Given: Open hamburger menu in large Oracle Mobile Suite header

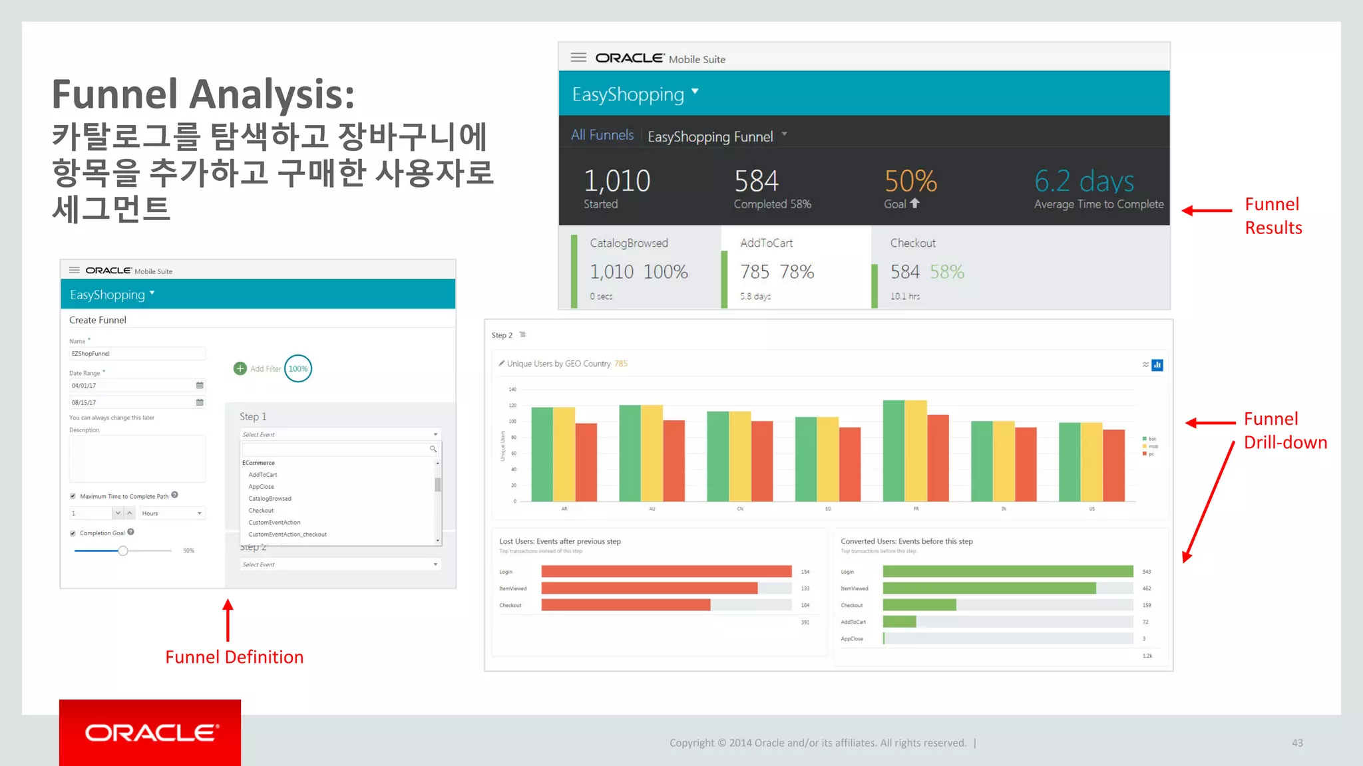Looking at the screenshot, I should (578, 58).
